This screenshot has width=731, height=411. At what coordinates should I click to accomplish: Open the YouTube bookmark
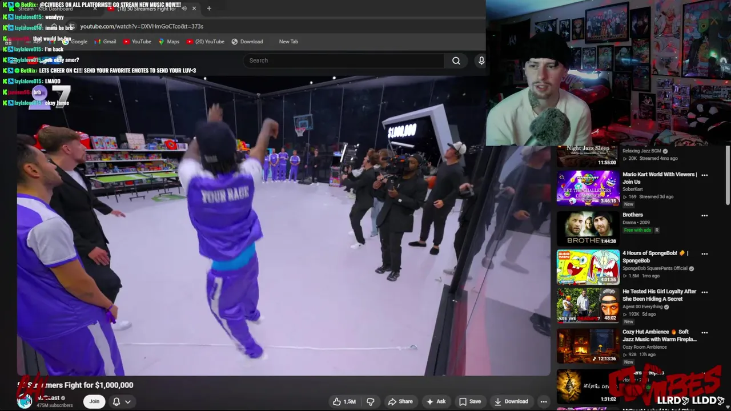pos(137,42)
